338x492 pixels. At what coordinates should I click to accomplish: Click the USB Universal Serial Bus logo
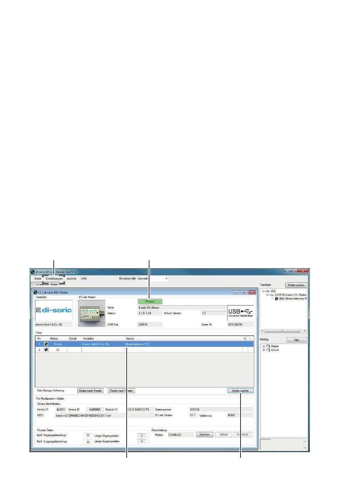241,313
